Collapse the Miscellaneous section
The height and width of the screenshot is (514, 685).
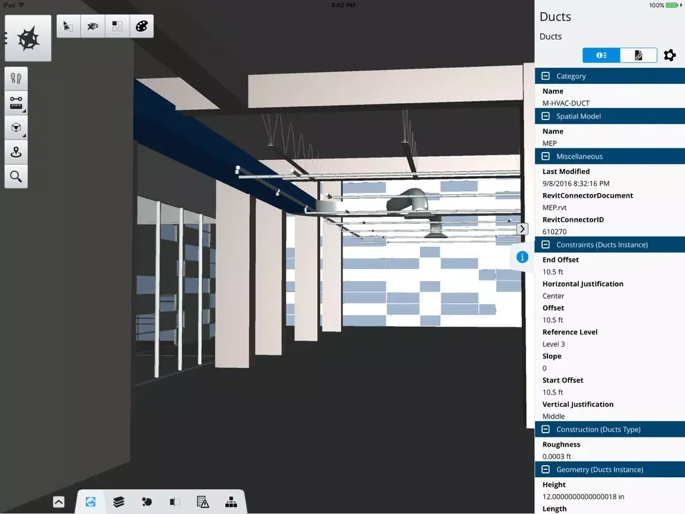tap(546, 156)
